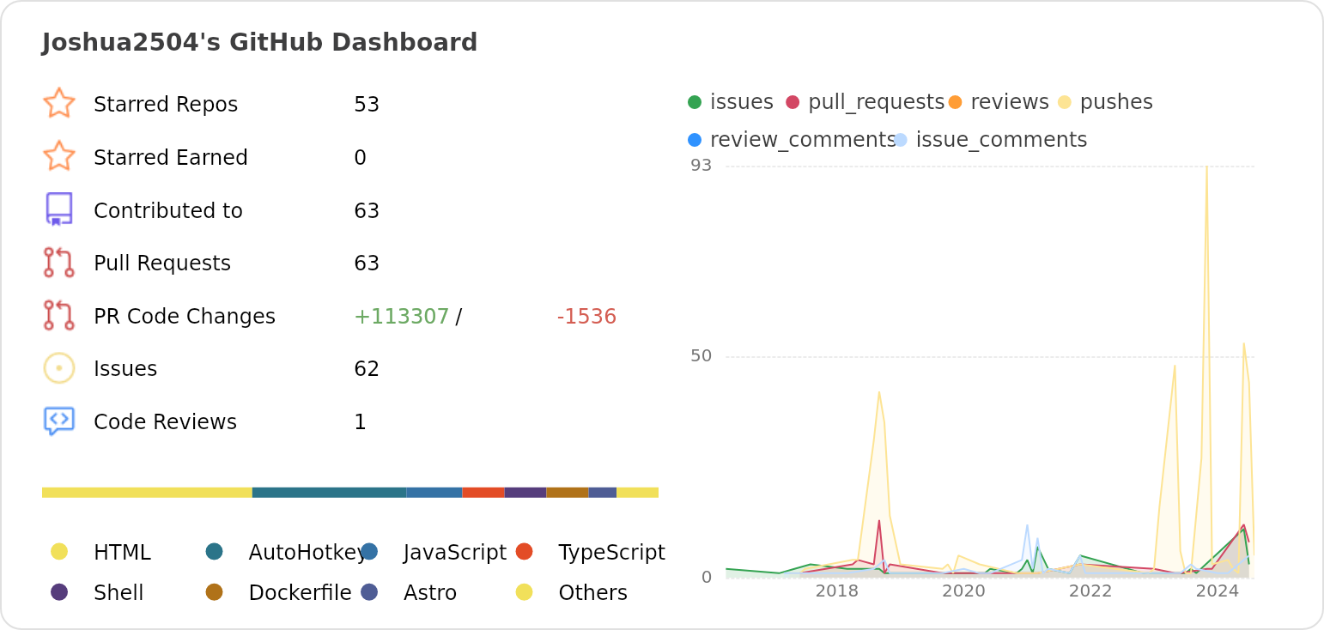Click the TypeScript orange-red language dot
This screenshot has height=630, width=1324.
[525, 551]
